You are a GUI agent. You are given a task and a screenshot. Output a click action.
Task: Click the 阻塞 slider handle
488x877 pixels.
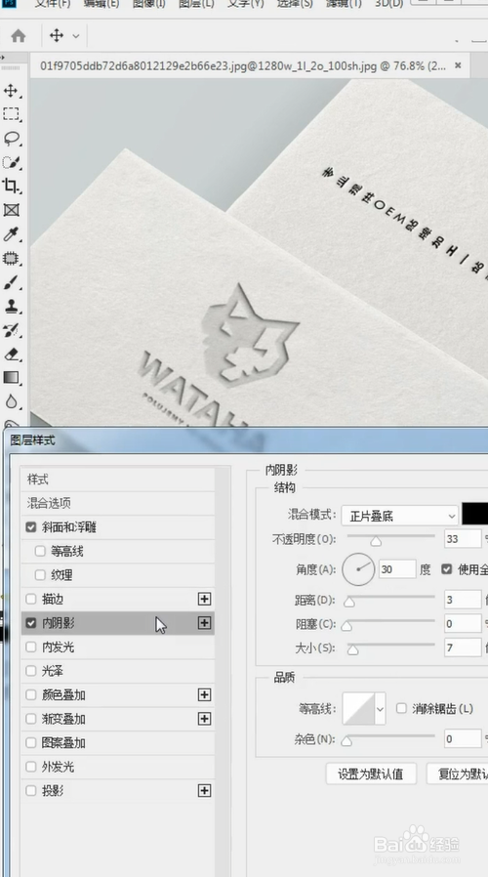(346, 626)
